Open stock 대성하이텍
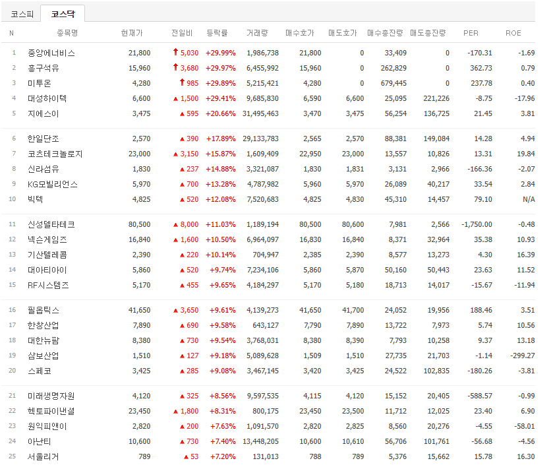This screenshot has width=551, height=467. (47, 98)
